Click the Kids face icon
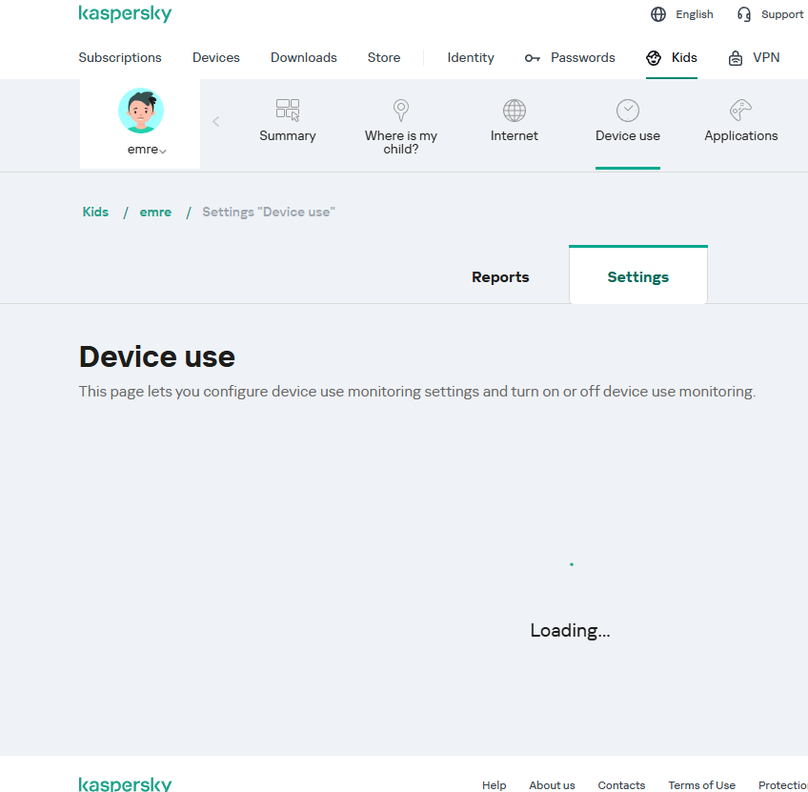Screen dimensions: 808x792 tap(654, 58)
